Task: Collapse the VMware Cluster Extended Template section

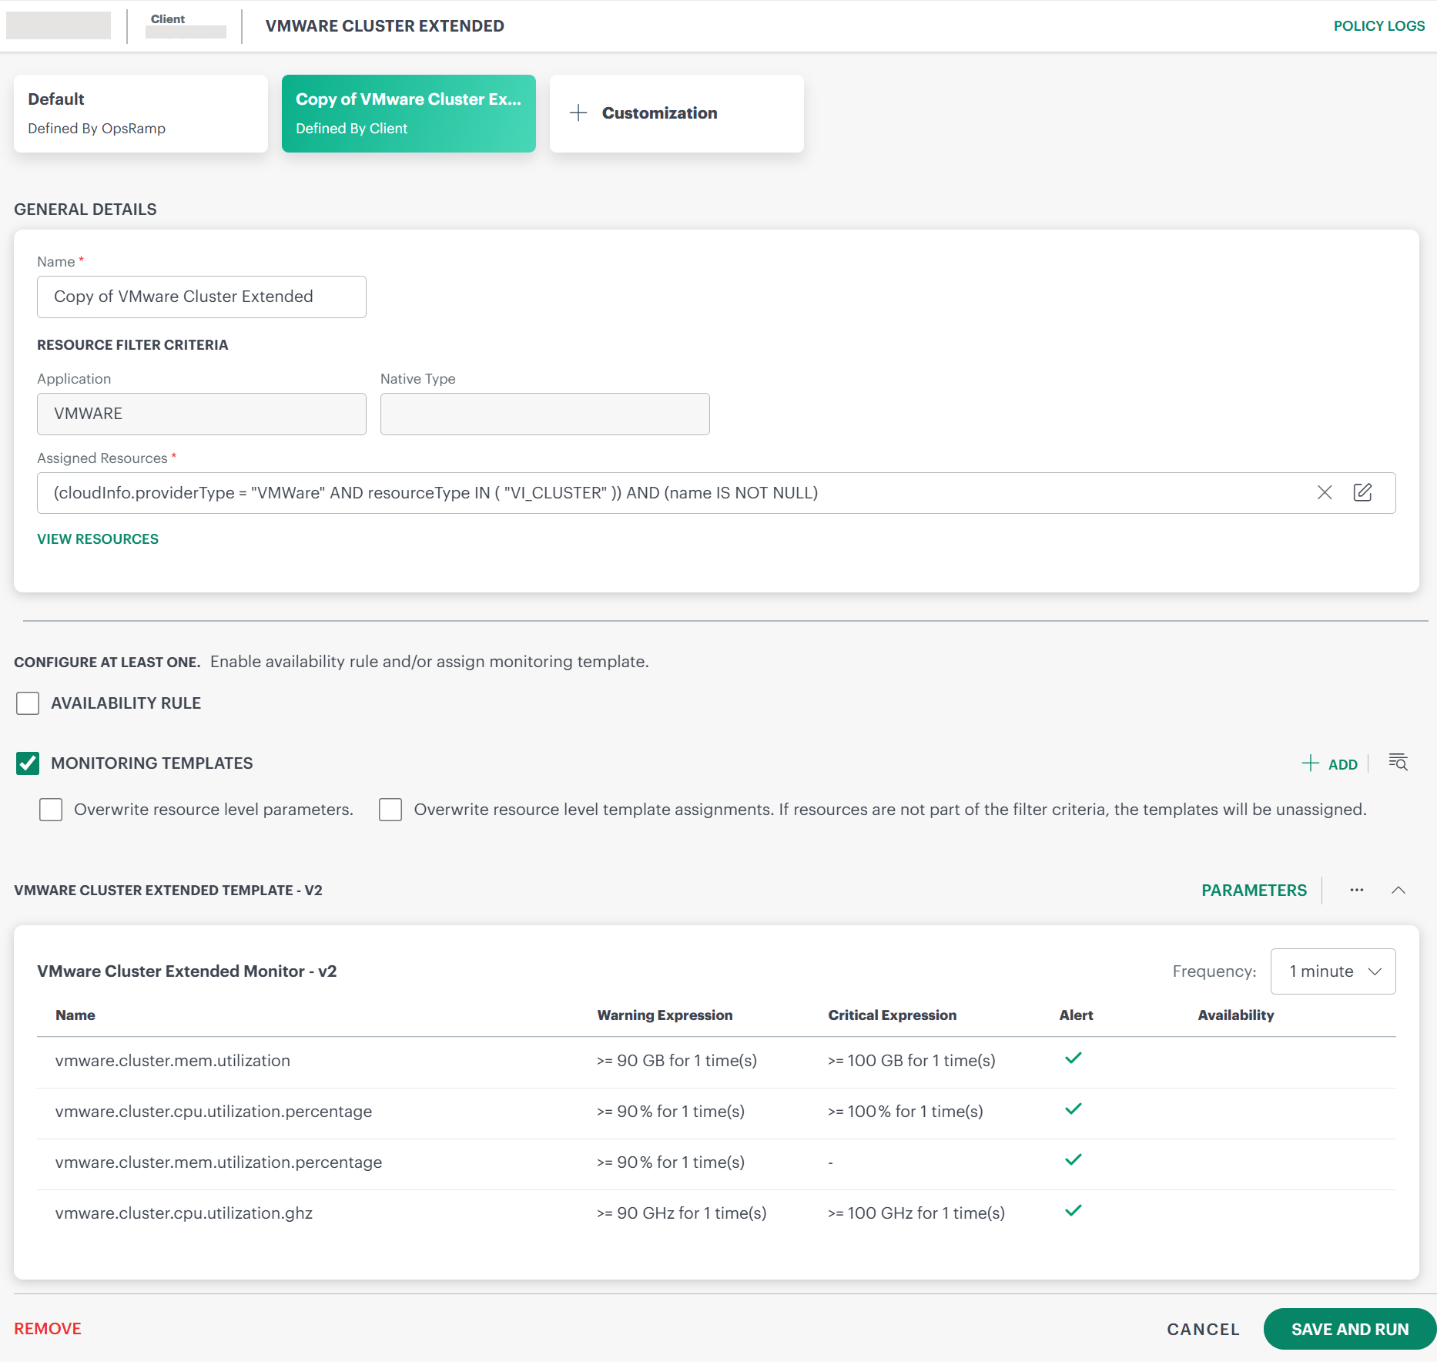Action: (x=1398, y=891)
